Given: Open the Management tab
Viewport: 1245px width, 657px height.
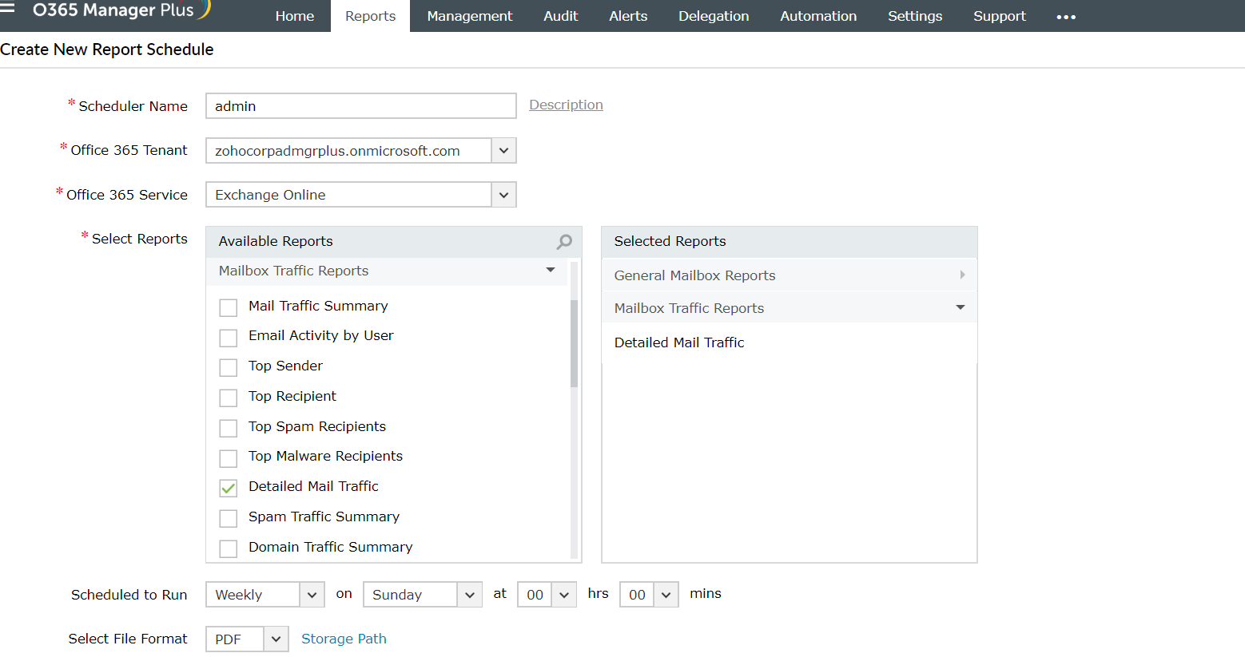Looking at the screenshot, I should point(470,16).
